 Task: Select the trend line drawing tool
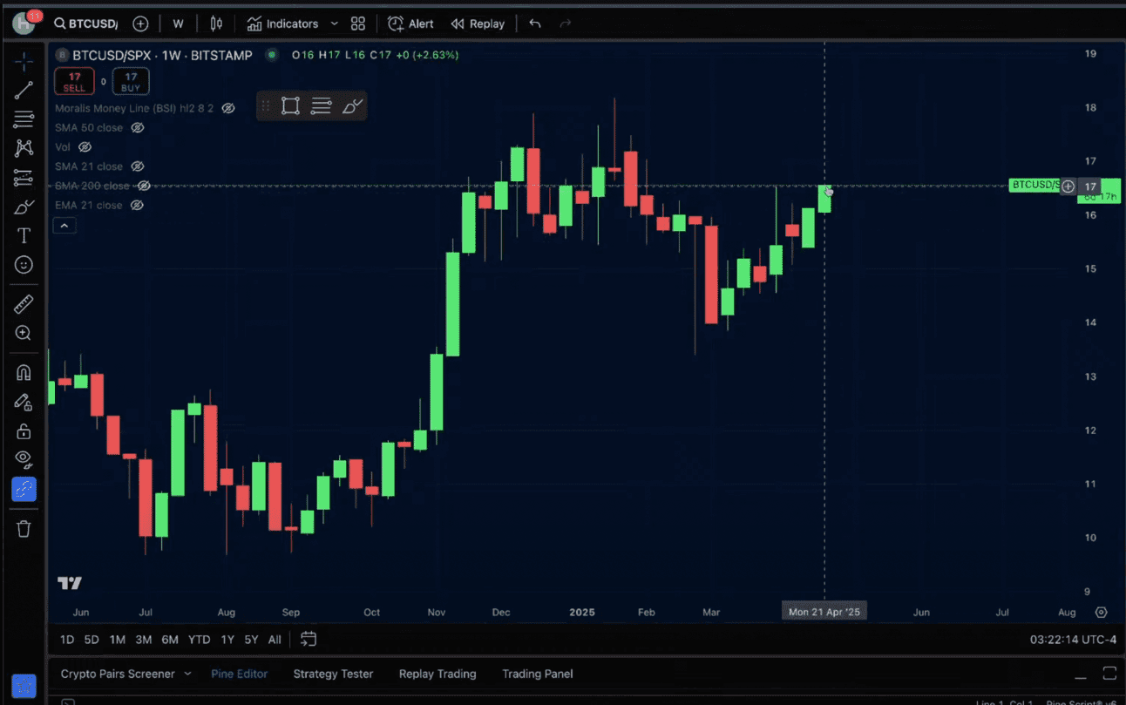(24, 90)
